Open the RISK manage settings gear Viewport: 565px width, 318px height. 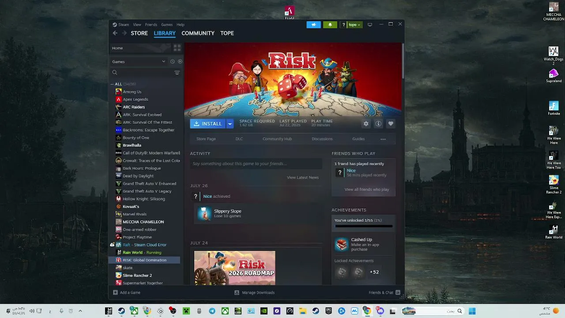click(366, 124)
